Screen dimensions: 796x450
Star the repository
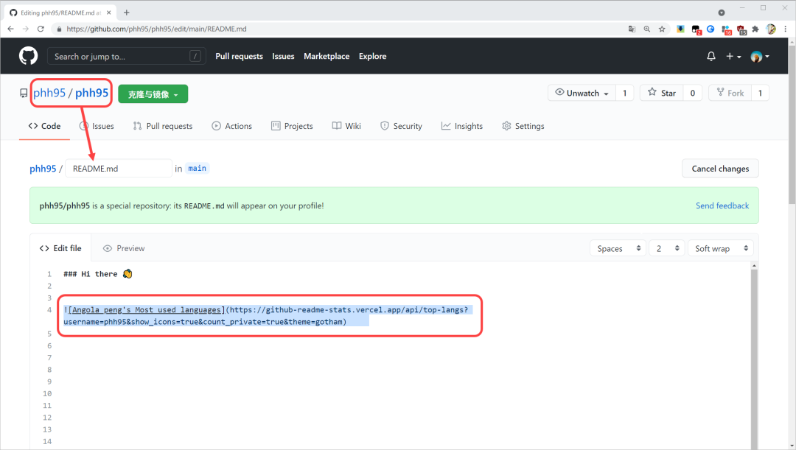661,93
